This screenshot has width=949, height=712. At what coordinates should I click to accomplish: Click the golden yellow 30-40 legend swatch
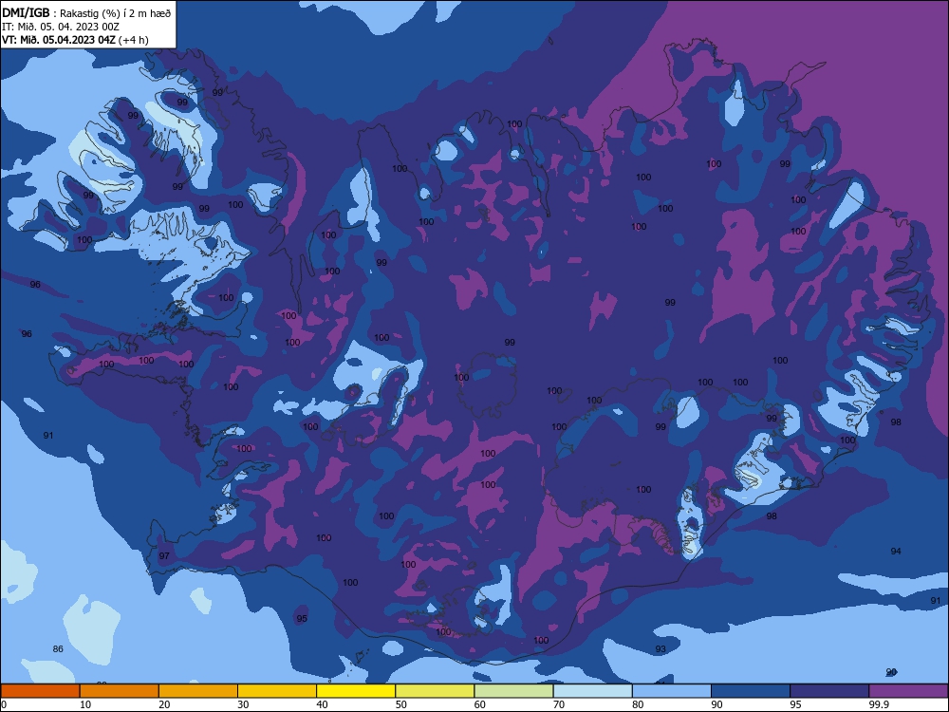(x=277, y=691)
